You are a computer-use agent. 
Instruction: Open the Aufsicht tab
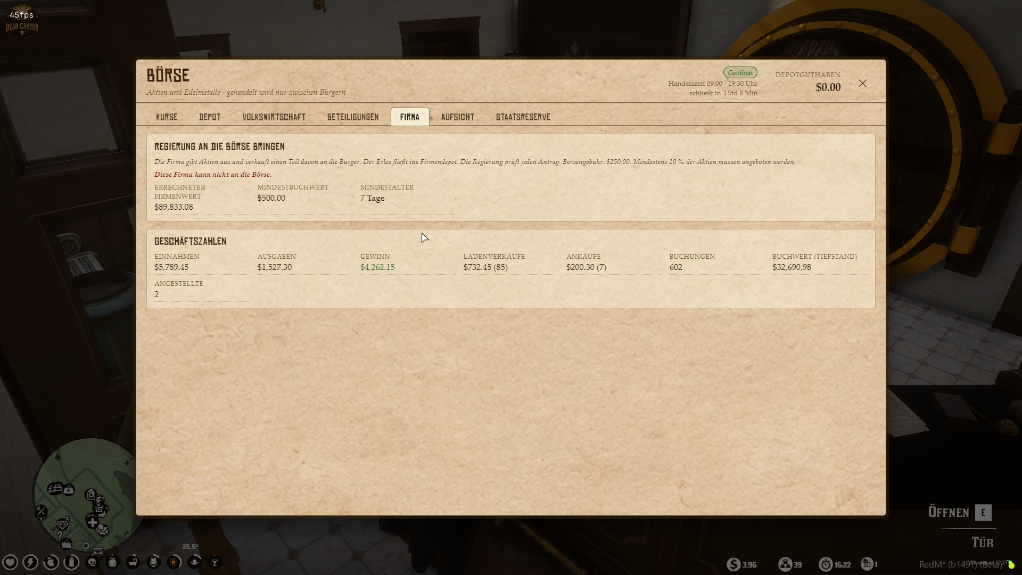point(458,117)
